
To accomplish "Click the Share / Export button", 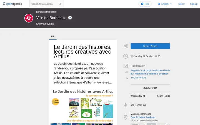I will [x=150, y=46].
